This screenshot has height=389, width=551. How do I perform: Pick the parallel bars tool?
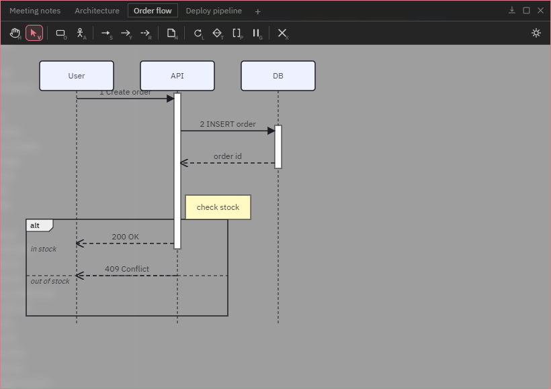point(257,33)
